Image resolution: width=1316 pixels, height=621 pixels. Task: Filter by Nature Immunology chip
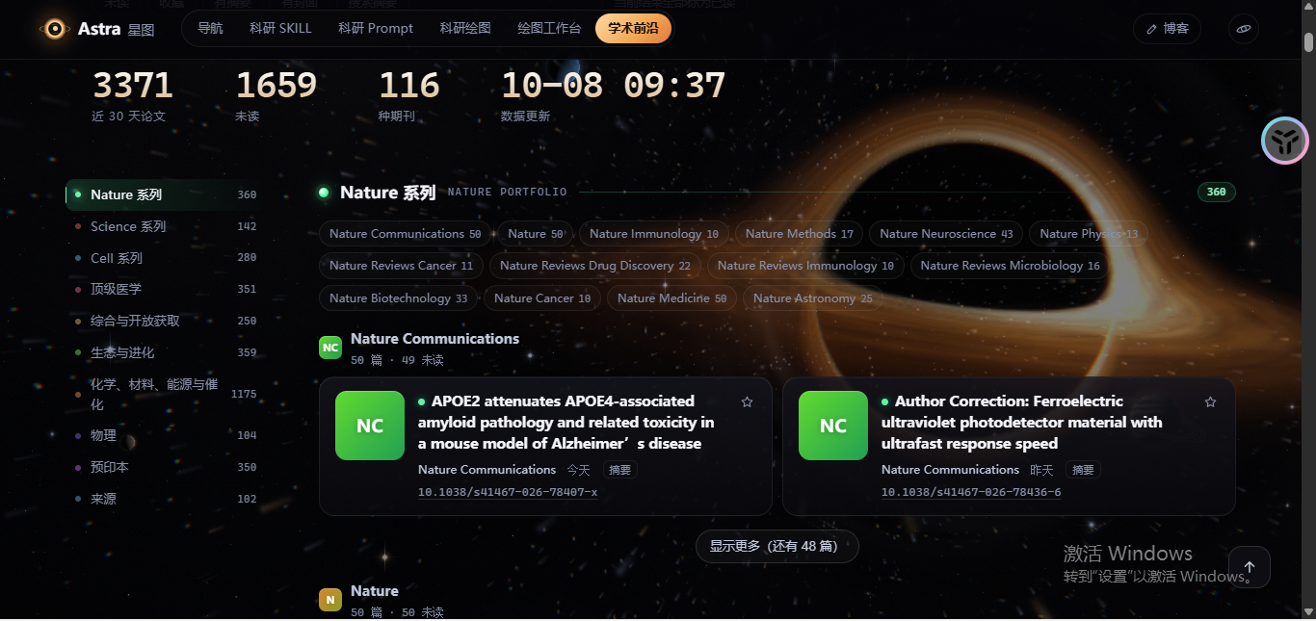click(654, 234)
